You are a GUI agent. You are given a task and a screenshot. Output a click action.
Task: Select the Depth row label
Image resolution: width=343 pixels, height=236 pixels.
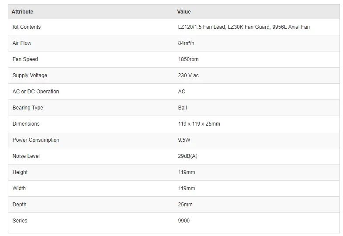[20, 205]
